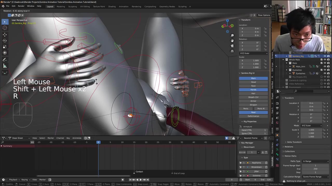This screenshot has height=186, width=332.
Task: Toggle camera view with the camera icon
Action: 232,46
